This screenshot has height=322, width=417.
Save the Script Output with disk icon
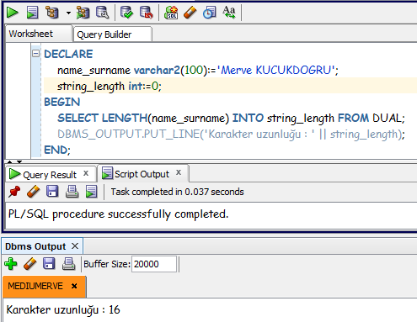click(x=52, y=192)
